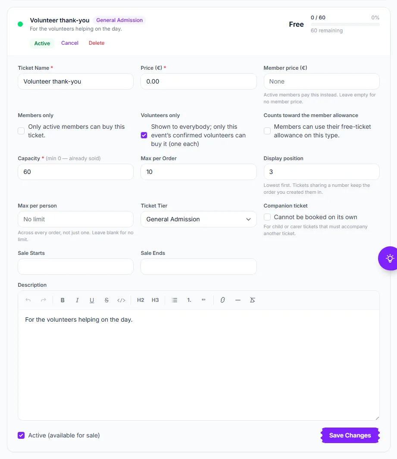Click into the description text area
The image size is (397, 459).
[199, 365]
